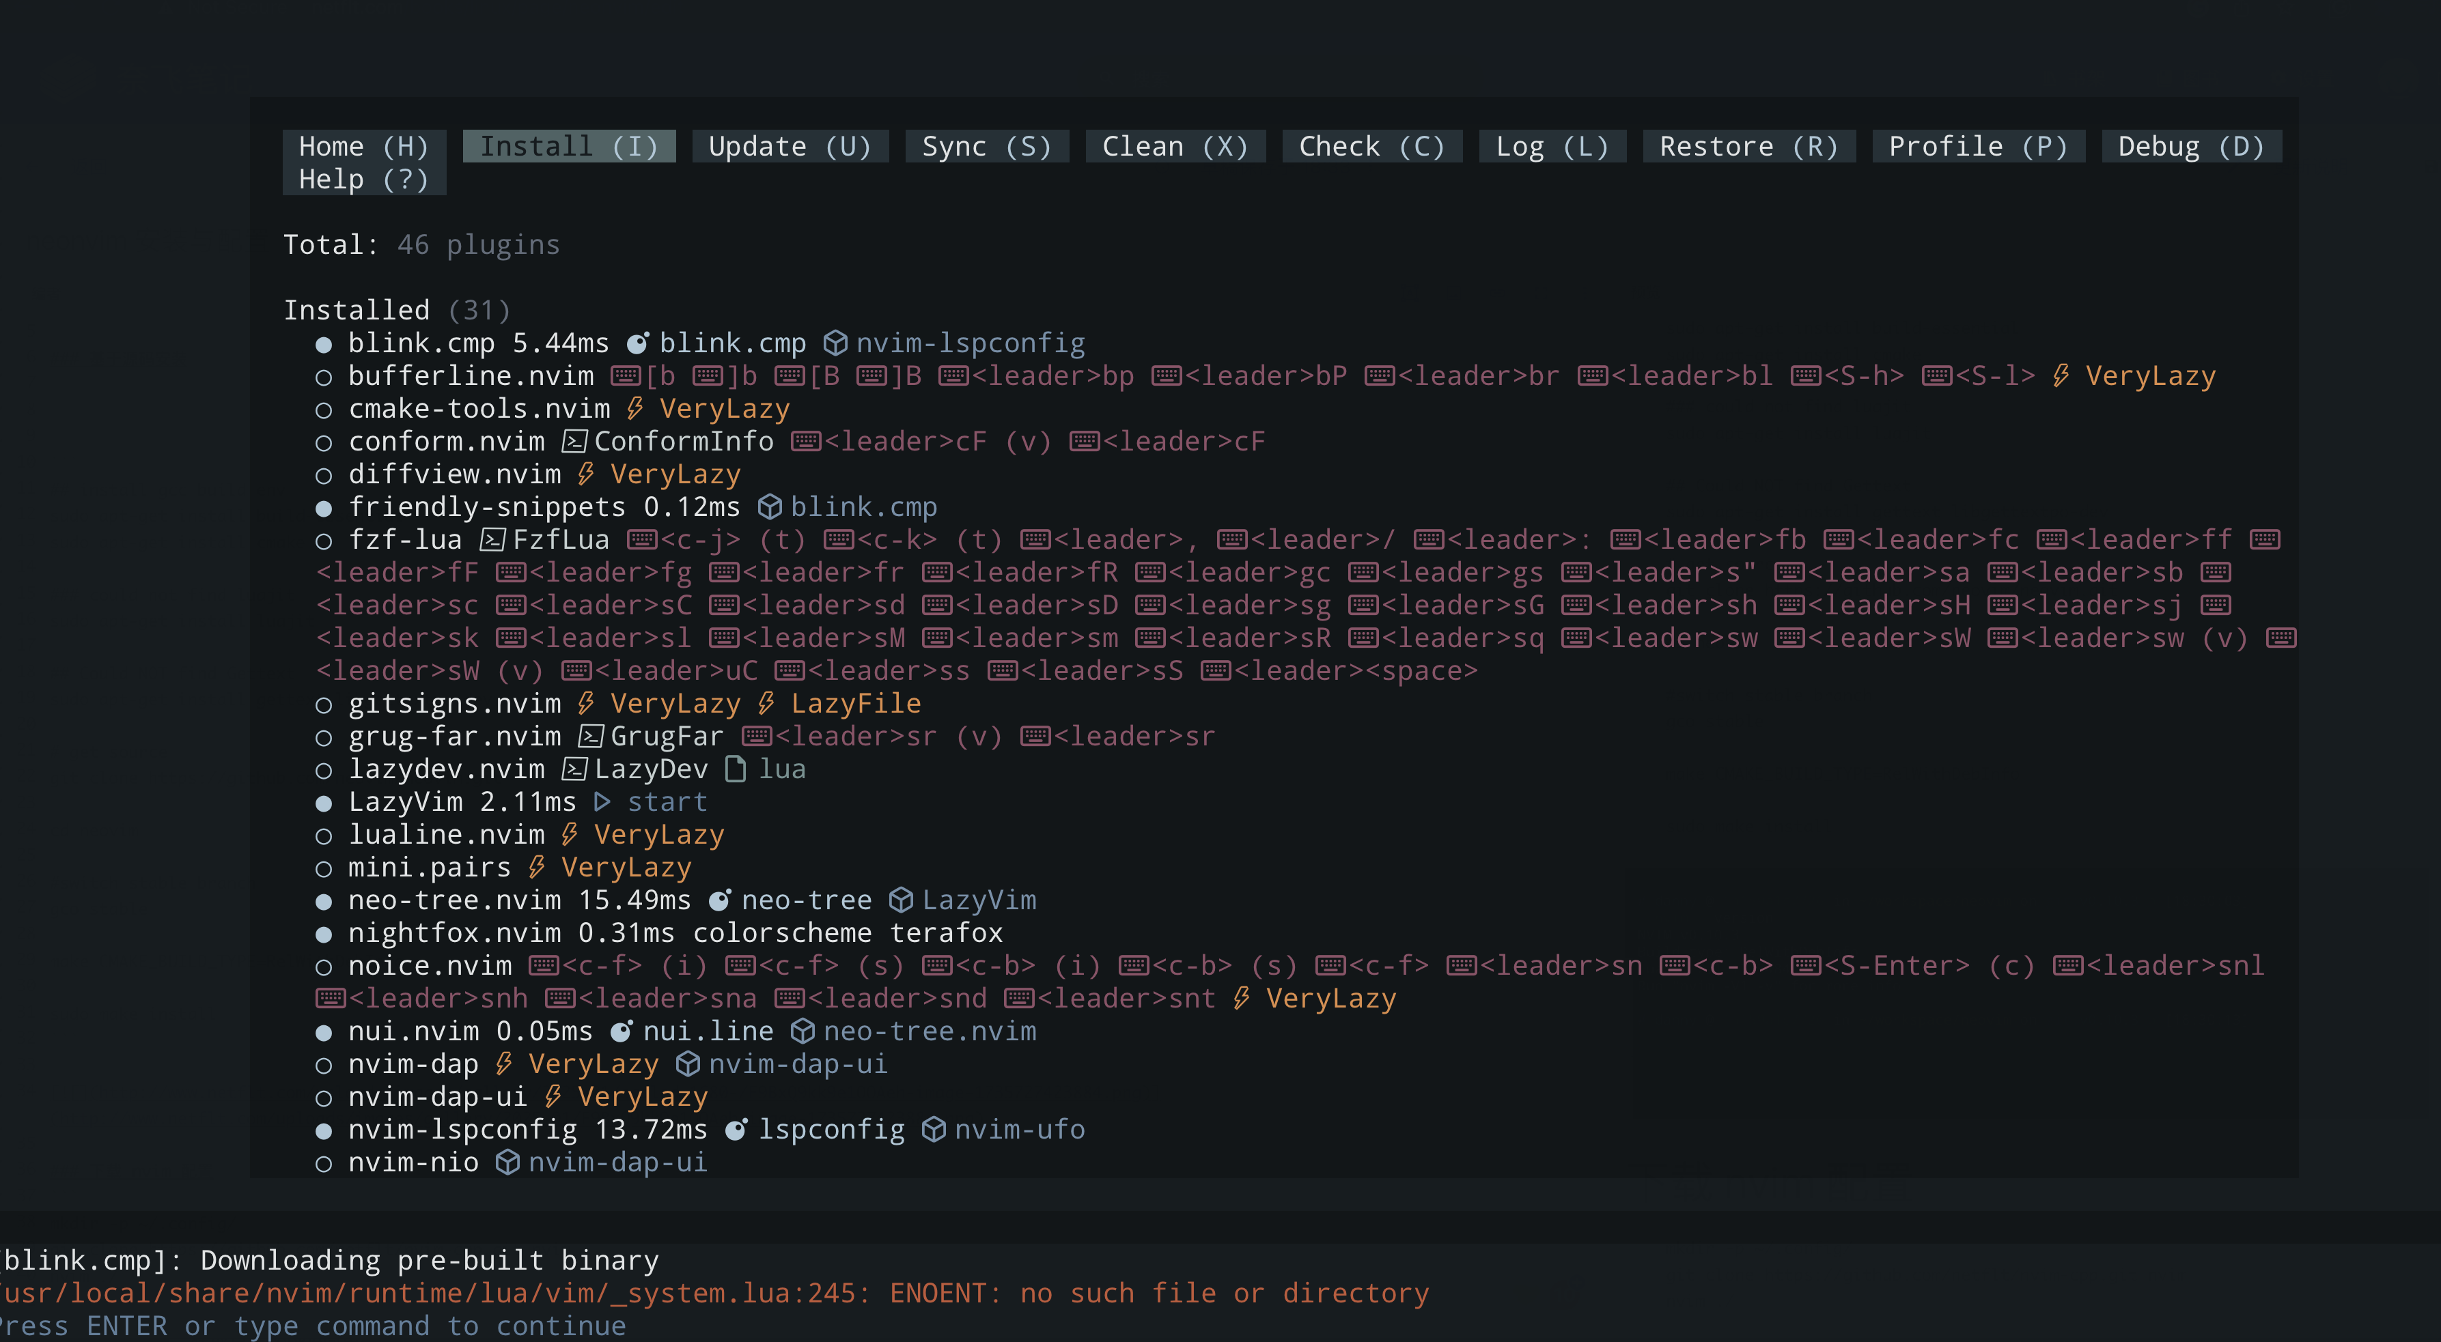Click the lightning icon on cmake-tools.nvim row

[x=635, y=408]
